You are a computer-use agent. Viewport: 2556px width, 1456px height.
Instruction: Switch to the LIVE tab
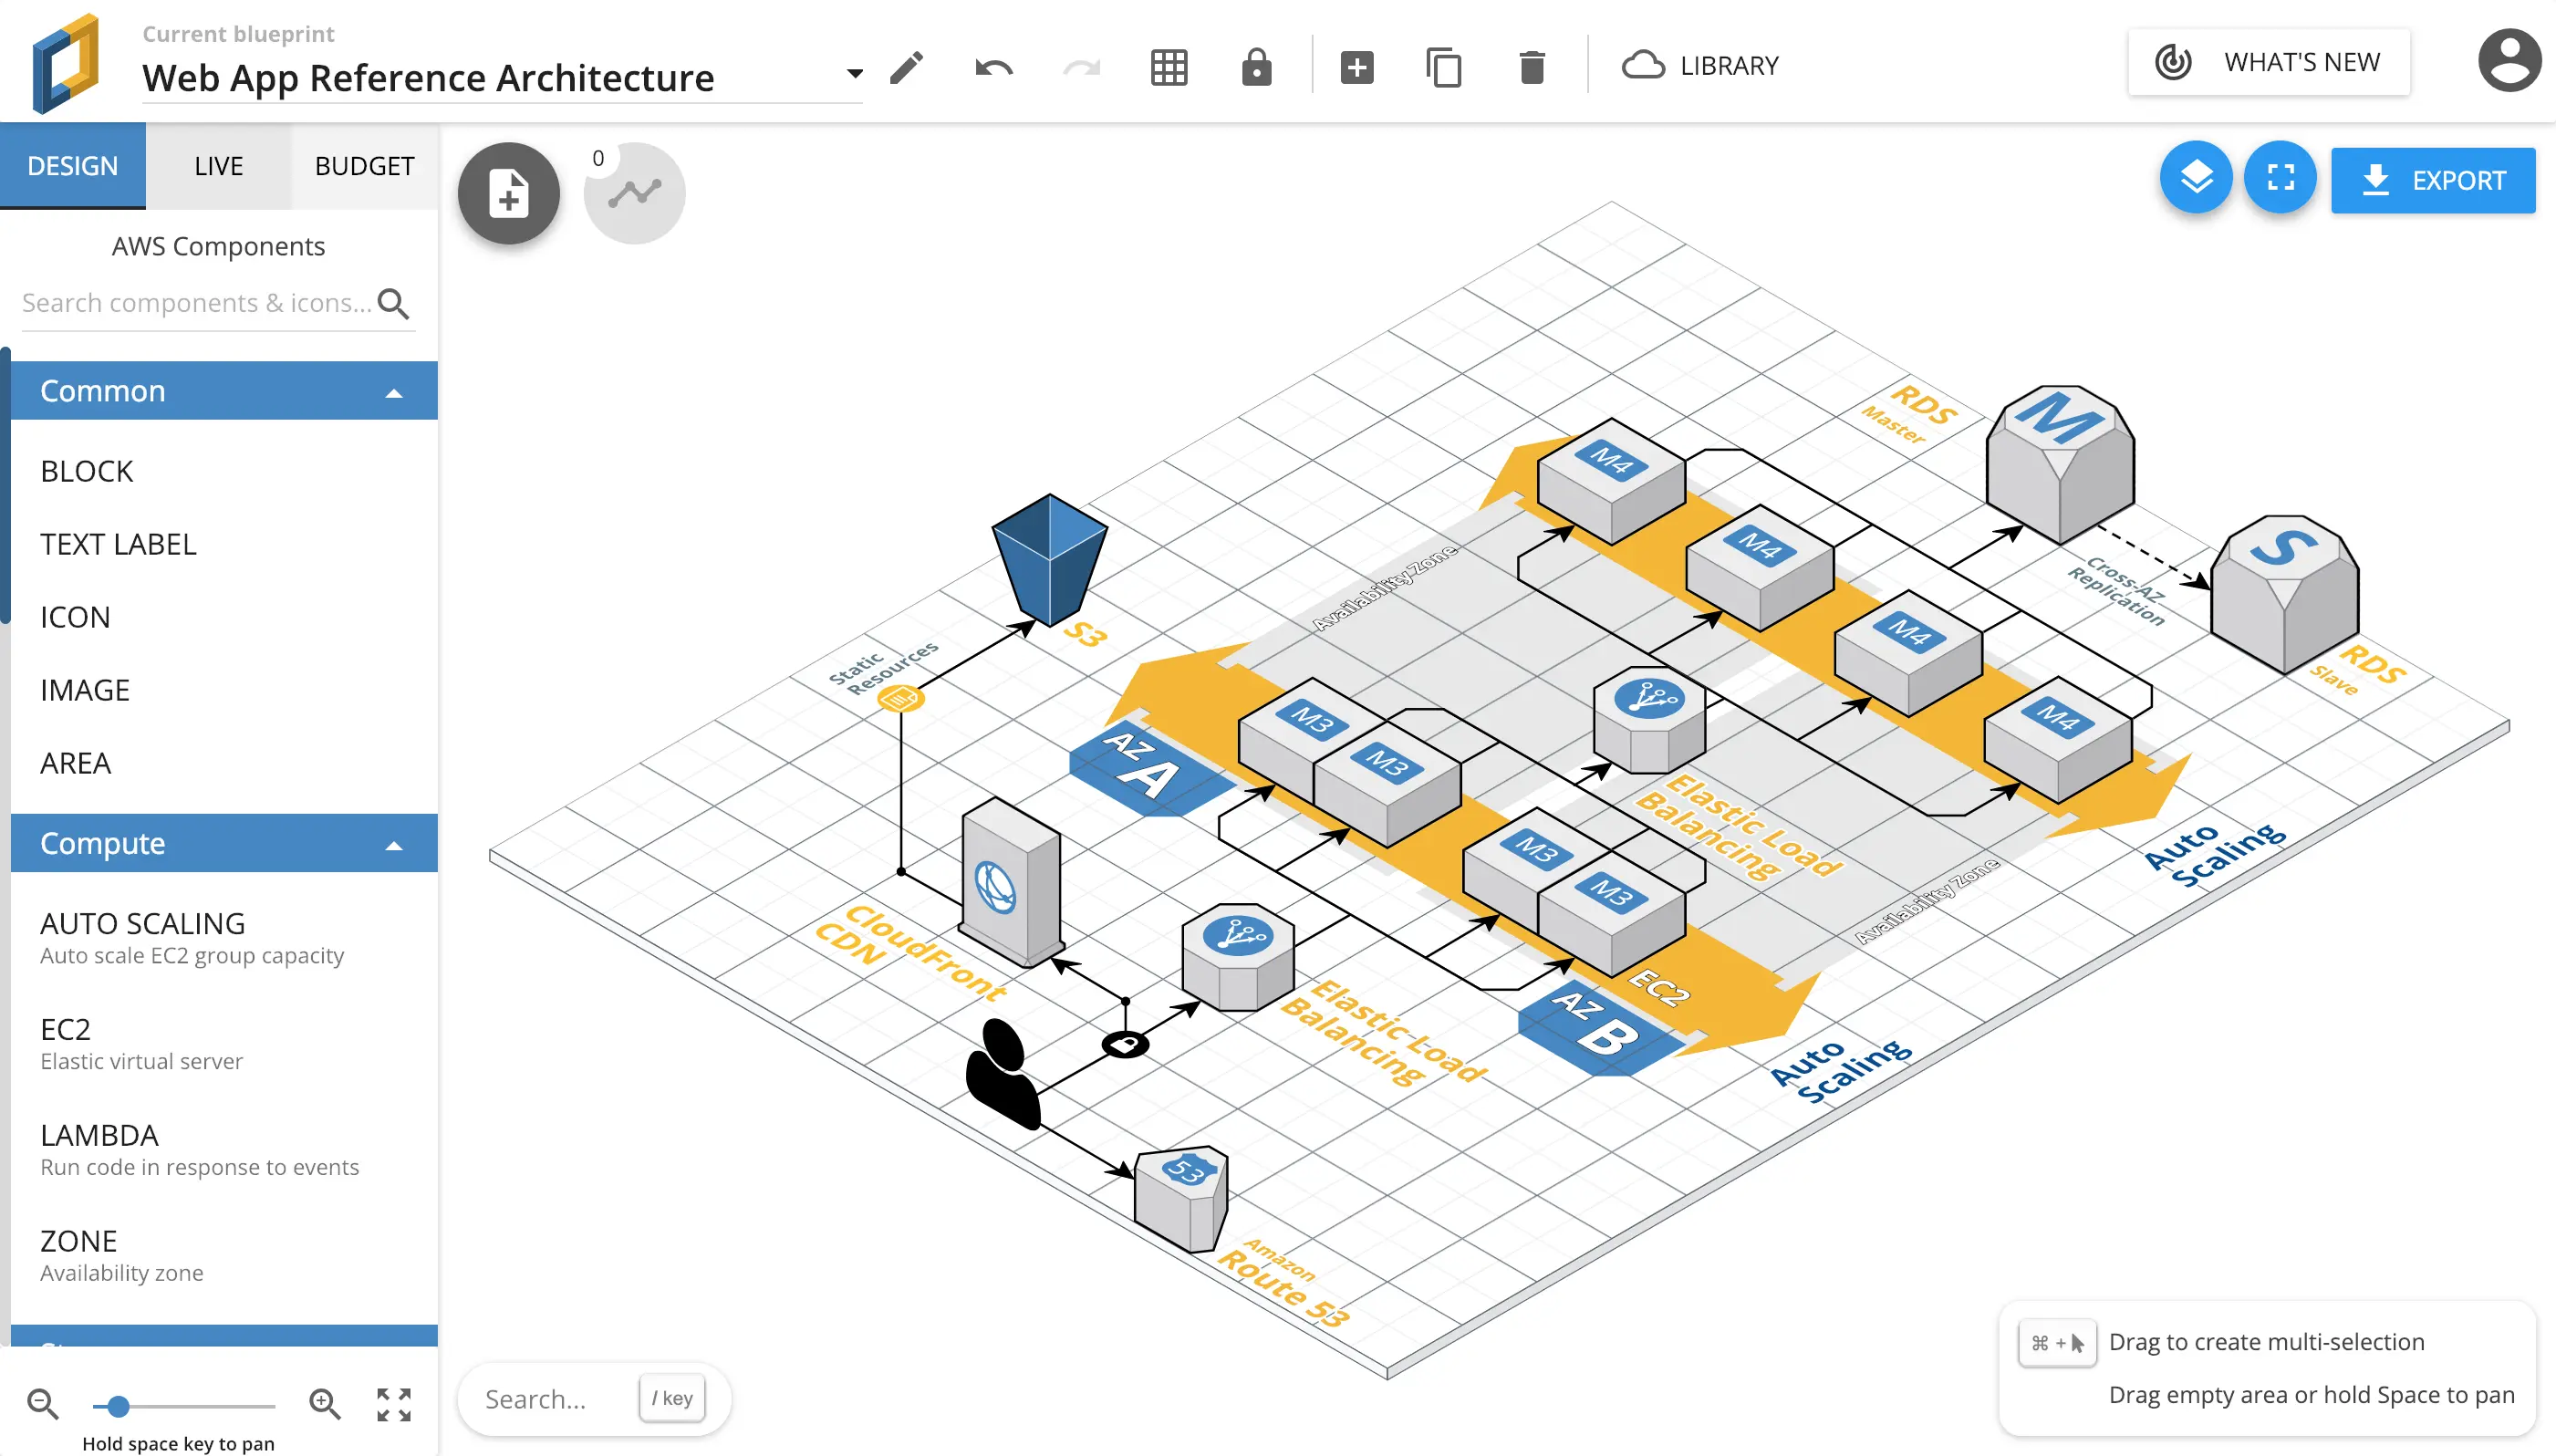(218, 166)
